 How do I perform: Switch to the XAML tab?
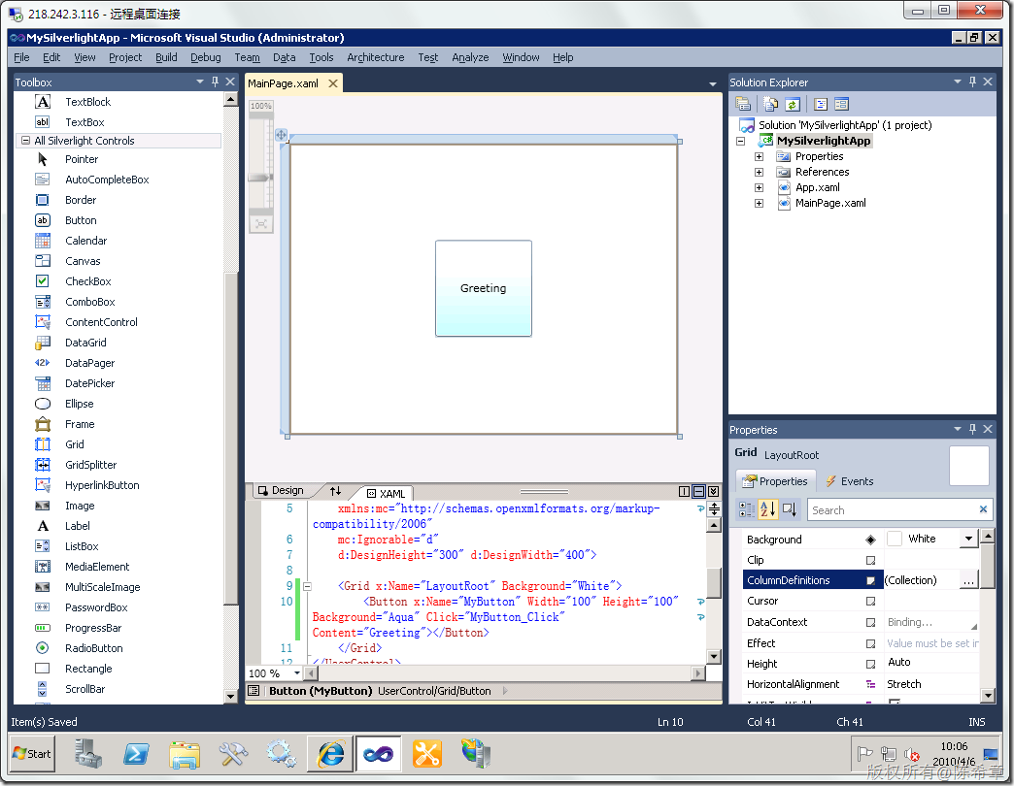pos(386,493)
